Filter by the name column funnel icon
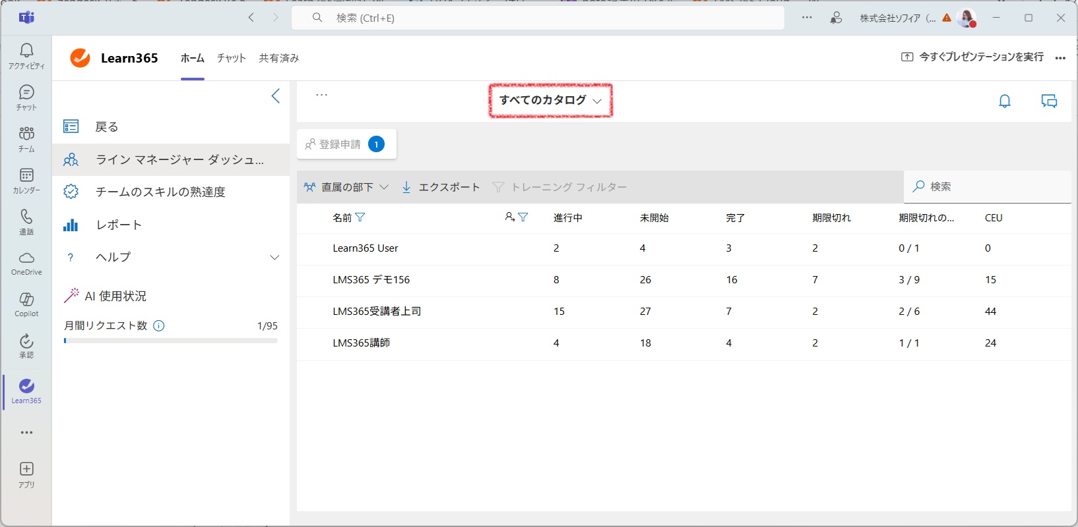This screenshot has height=527, width=1078. click(360, 217)
